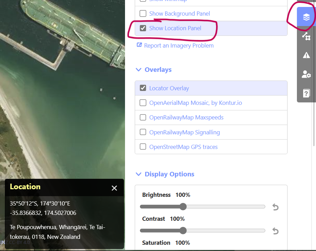Viewport: 316px width, 251px height.
Task: Click the Locator Overlay label
Action: point(169,88)
